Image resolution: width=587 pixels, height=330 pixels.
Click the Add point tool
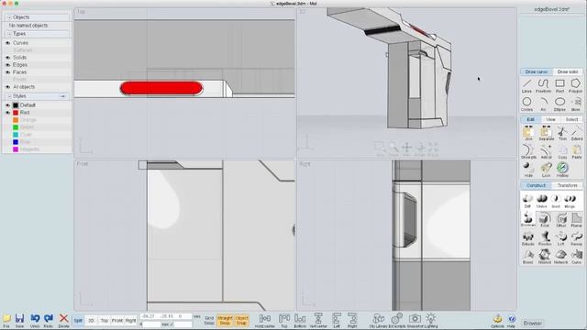[546, 152]
